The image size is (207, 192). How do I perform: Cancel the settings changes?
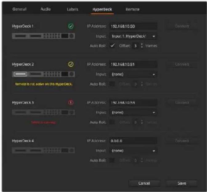[x=144, y=183]
